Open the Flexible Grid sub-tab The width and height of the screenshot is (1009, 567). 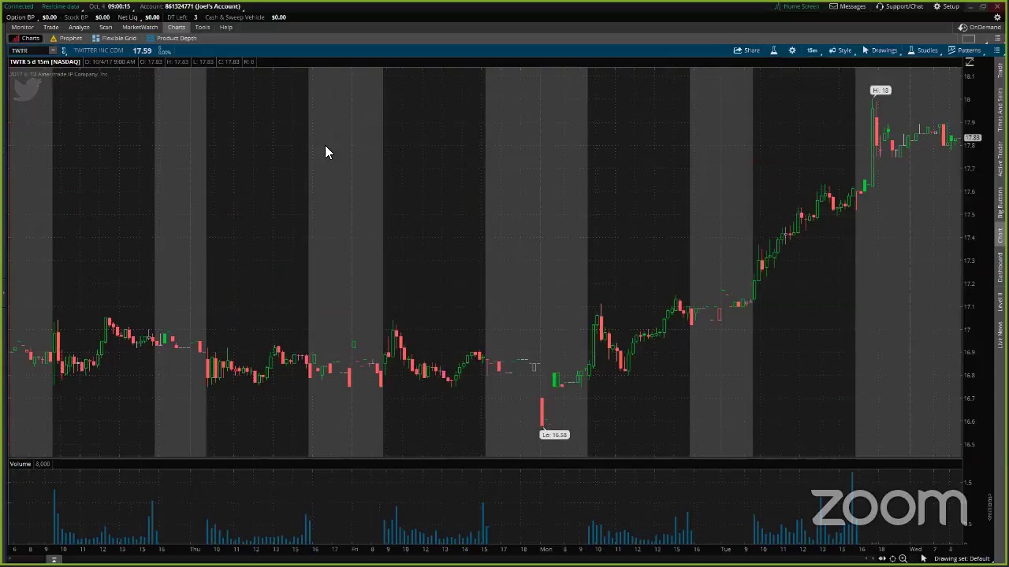[114, 38]
